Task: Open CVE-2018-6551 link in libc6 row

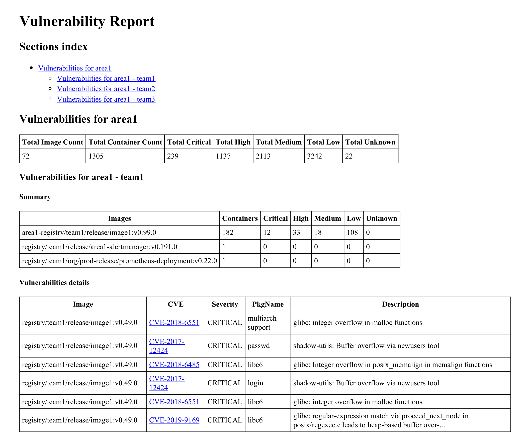Action: (x=174, y=402)
